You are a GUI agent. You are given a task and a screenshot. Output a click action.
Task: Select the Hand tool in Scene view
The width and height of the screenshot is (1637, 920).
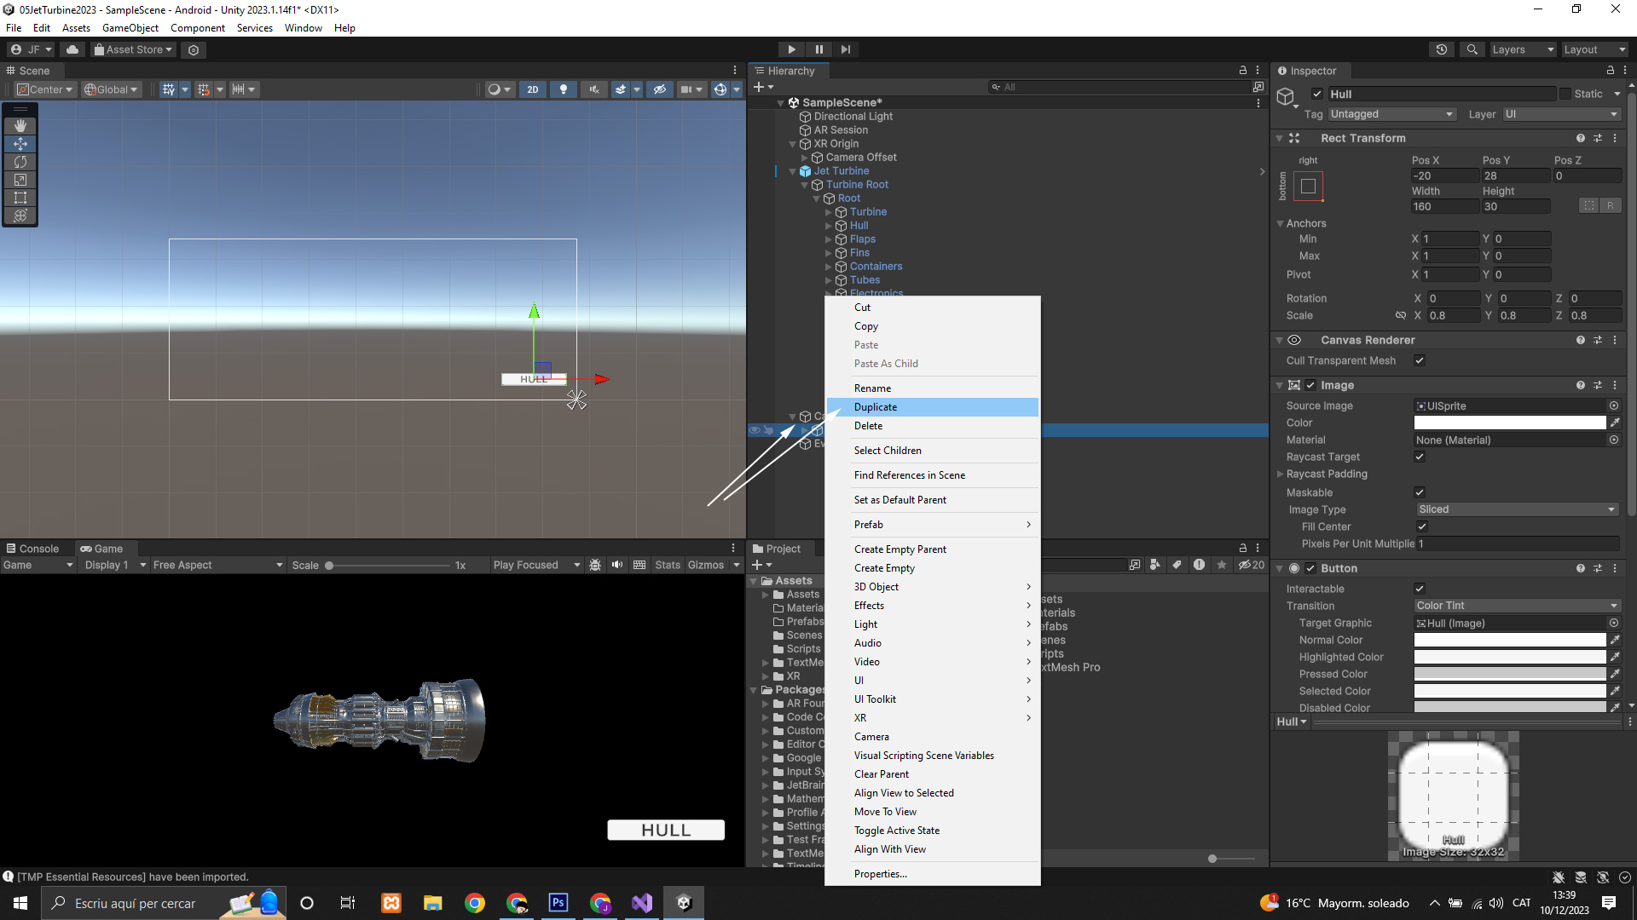click(x=20, y=126)
